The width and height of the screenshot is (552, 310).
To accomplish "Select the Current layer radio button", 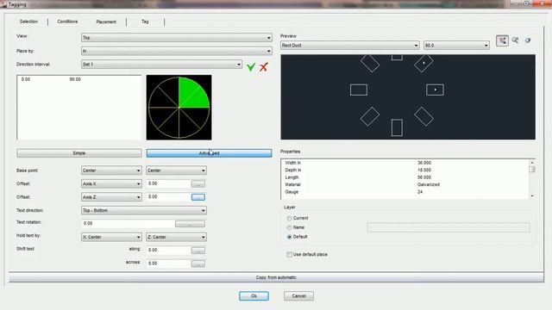I will click(x=290, y=218).
